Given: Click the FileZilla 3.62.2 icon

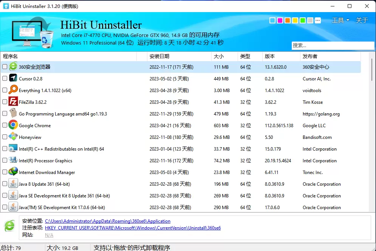Looking at the screenshot, I should click(13, 101).
